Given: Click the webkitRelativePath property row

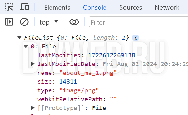Looking at the screenshot, I should (x=77, y=99).
